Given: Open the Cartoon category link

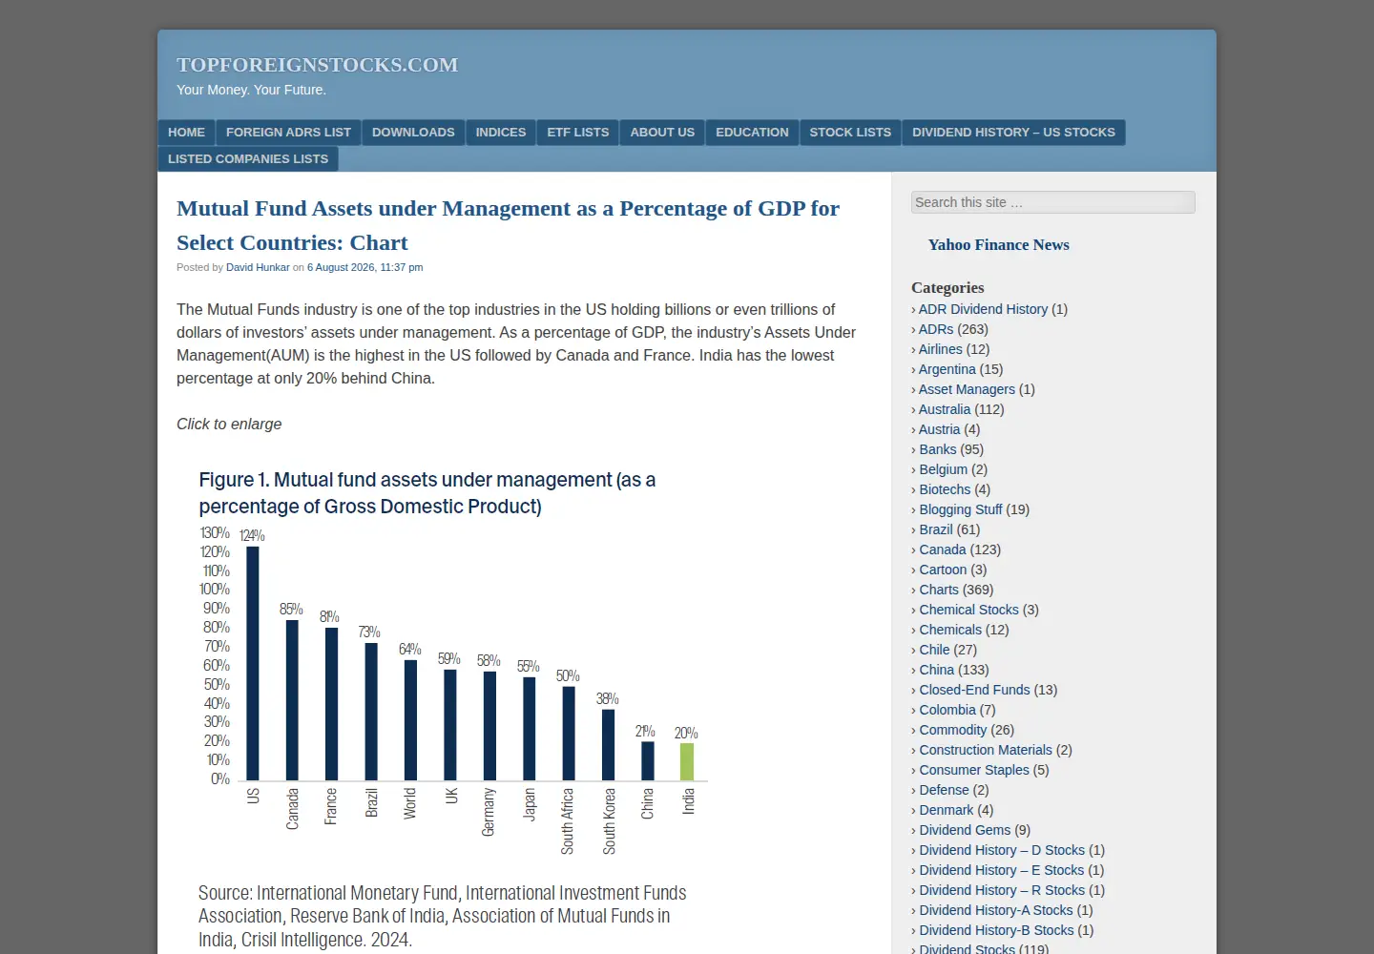Looking at the screenshot, I should 943,570.
